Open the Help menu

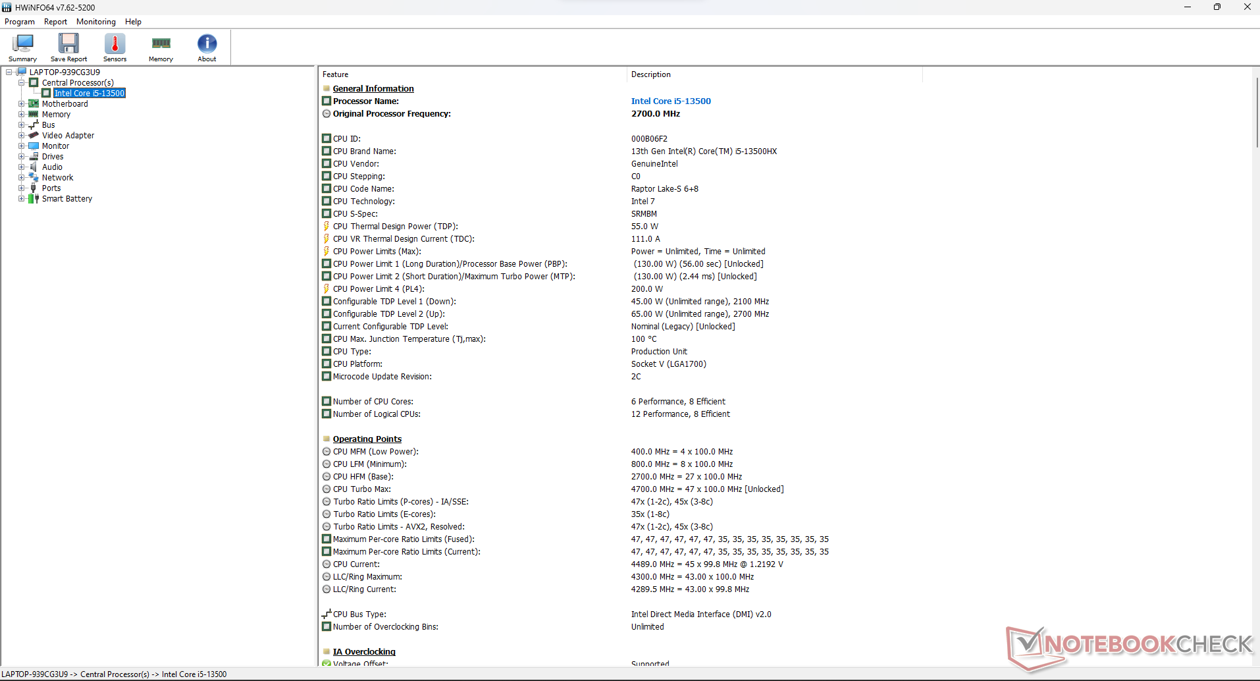133,22
